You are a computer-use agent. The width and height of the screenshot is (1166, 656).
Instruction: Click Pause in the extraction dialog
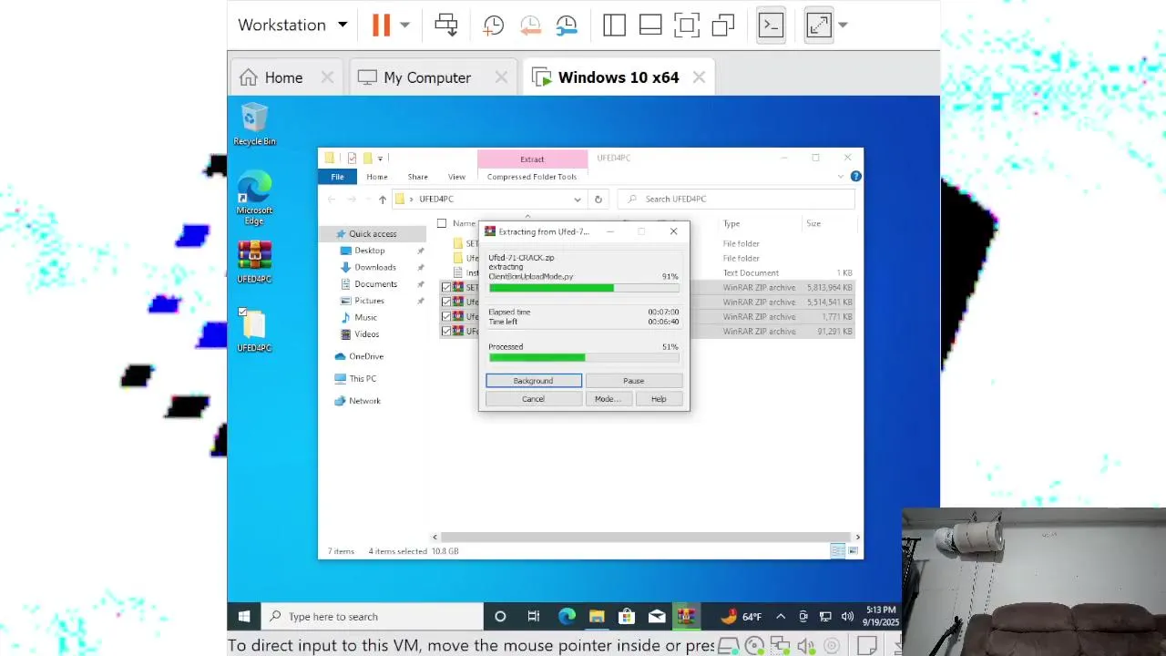[633, 381]
